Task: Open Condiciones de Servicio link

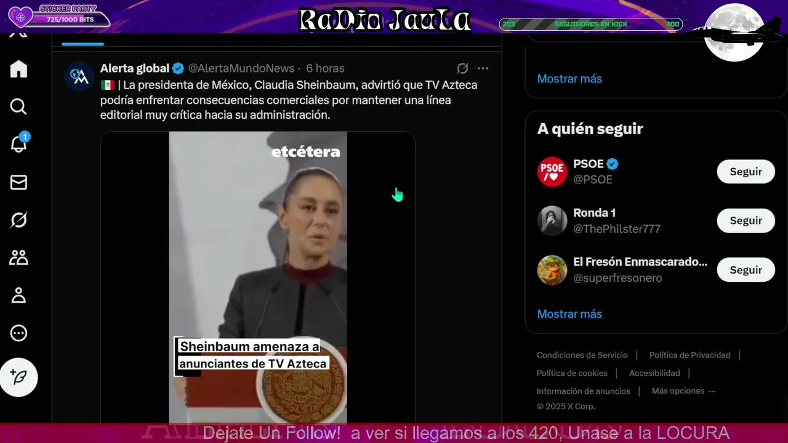Action: click(582, 355)
